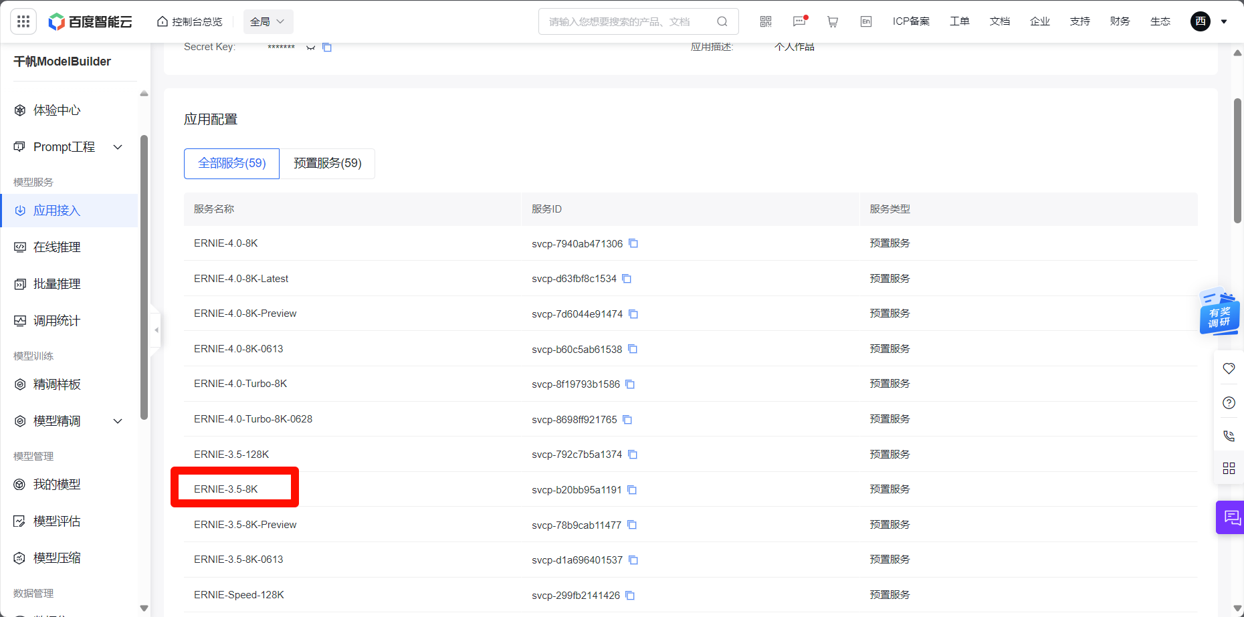Copy the ERNIE-3.5-8K service ID
Viewport: 1244px width, 617px height.
pos(632,490)
